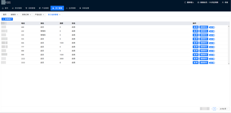Viewport: 231px width, 113px height.
Task: Open the 采购管理 menu
Action: click(30, 8)
